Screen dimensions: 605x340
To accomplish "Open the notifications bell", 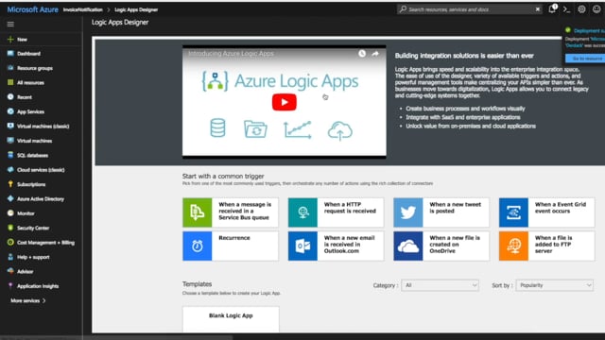I will [552, 9].
